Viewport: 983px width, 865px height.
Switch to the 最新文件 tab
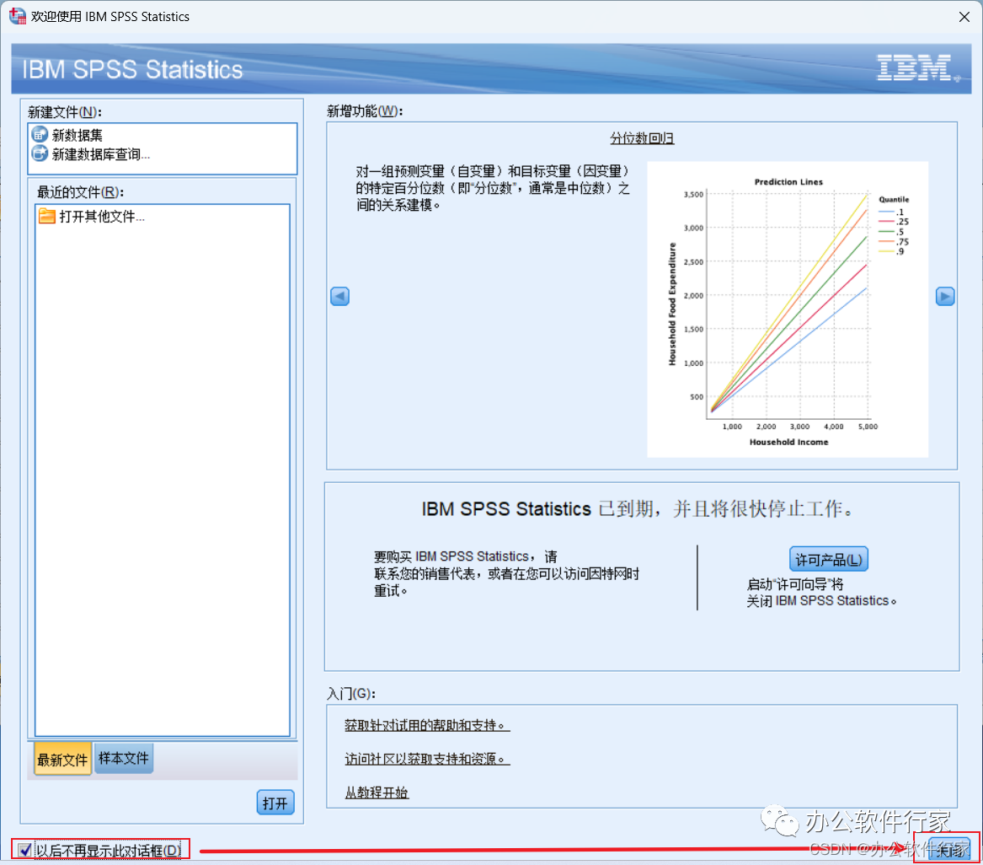click(x=62, y=759)
